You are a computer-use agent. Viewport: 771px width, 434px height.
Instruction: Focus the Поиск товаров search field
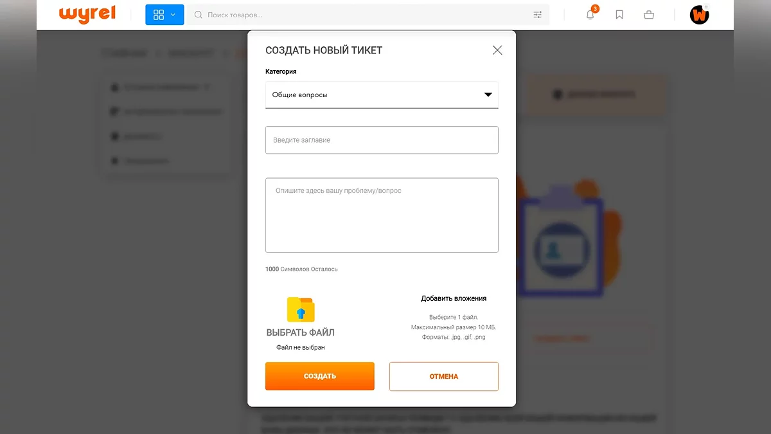pyautogui.click(x=360, y=15)
